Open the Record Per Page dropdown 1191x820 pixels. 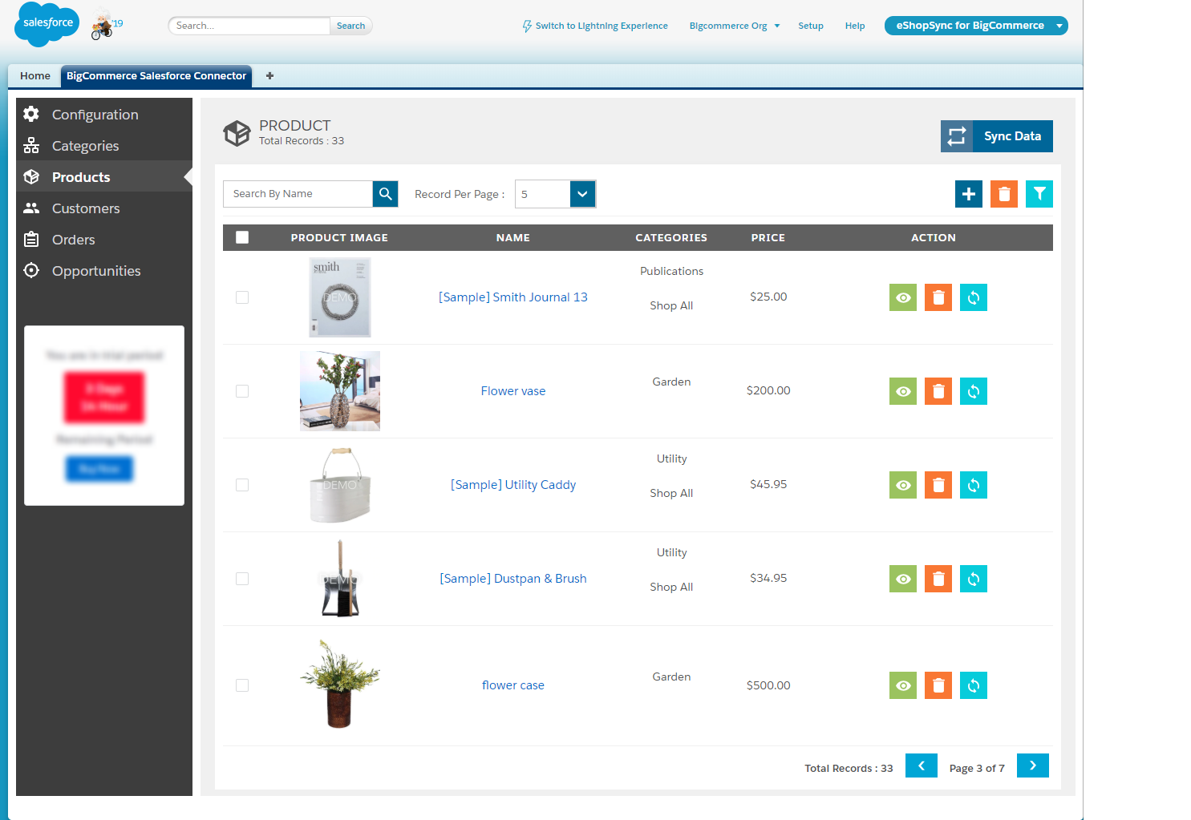(x=582, y=193)
